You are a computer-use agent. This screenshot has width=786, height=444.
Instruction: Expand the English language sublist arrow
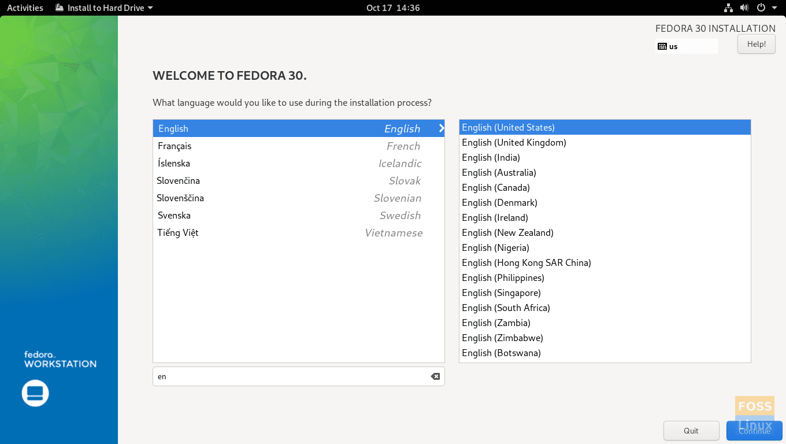440,128
